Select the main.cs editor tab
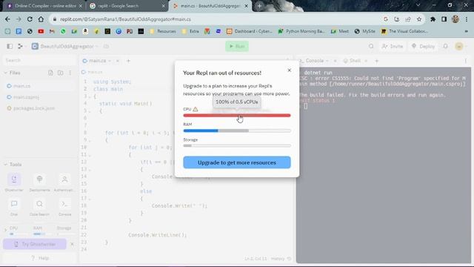Viewport: 474px width, 267px height. point(97,61)
